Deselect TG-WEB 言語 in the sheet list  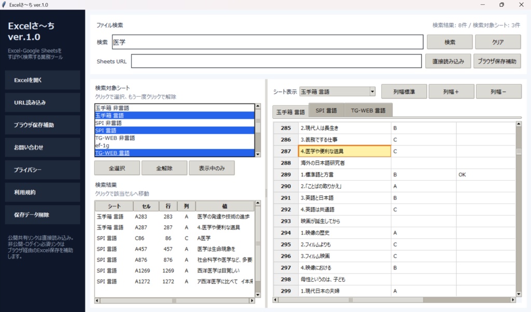coord(174,153)
